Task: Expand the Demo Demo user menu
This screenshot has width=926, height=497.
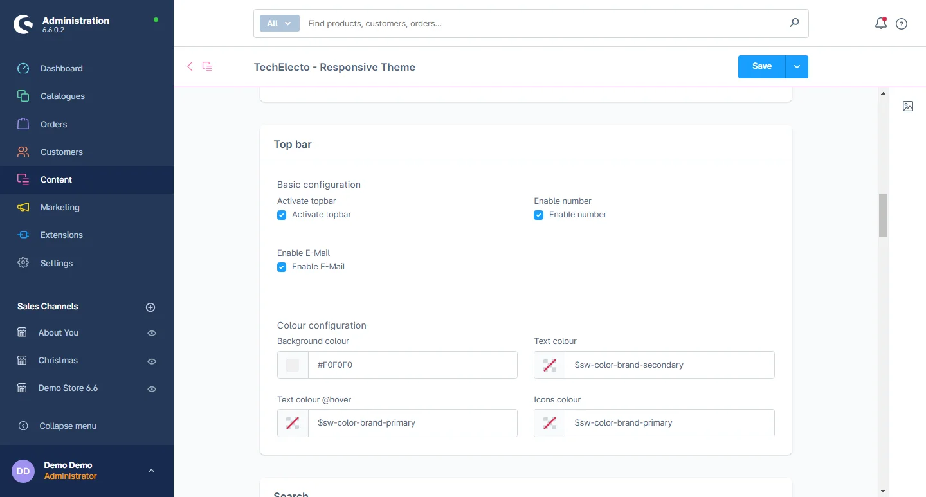Action: 151,471
